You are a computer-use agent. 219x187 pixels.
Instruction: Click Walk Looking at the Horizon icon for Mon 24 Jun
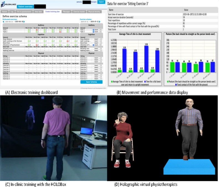click(x=29, y=41)
